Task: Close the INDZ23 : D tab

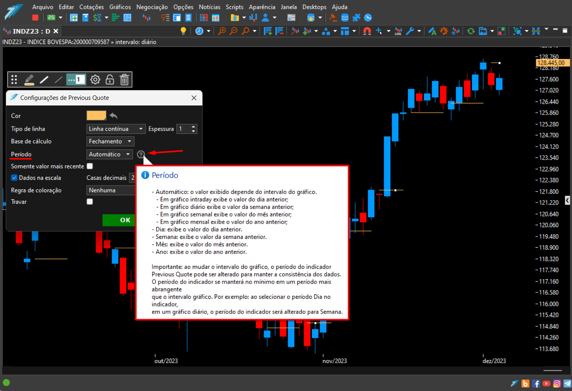Action: tap(56, 31)
